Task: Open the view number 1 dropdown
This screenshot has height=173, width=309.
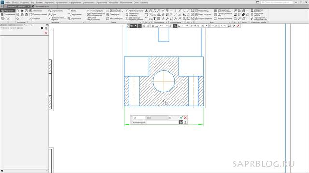Action: coord(187,25)
